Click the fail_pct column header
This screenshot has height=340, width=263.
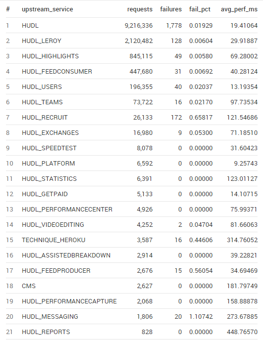[200, 9]
